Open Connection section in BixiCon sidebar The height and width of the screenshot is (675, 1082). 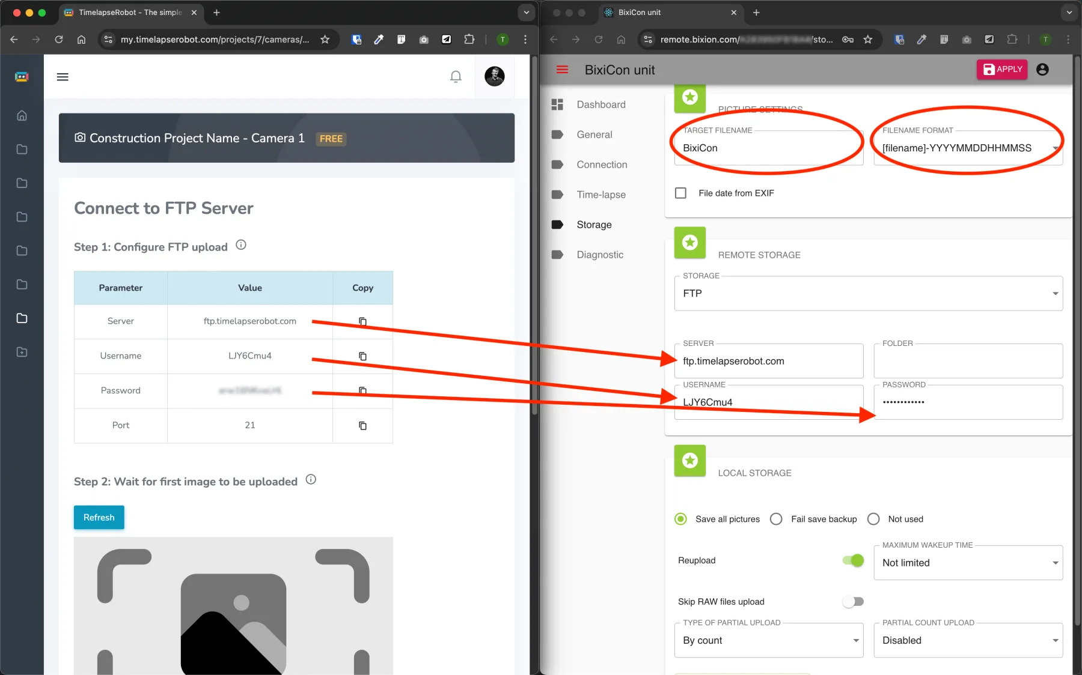[602, 165]
